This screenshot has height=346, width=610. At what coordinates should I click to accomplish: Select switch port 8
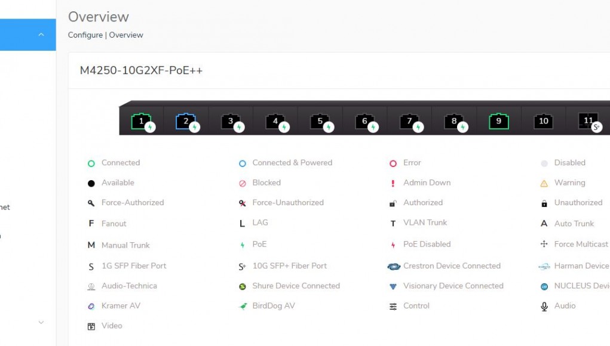click(x=454, y=122)
